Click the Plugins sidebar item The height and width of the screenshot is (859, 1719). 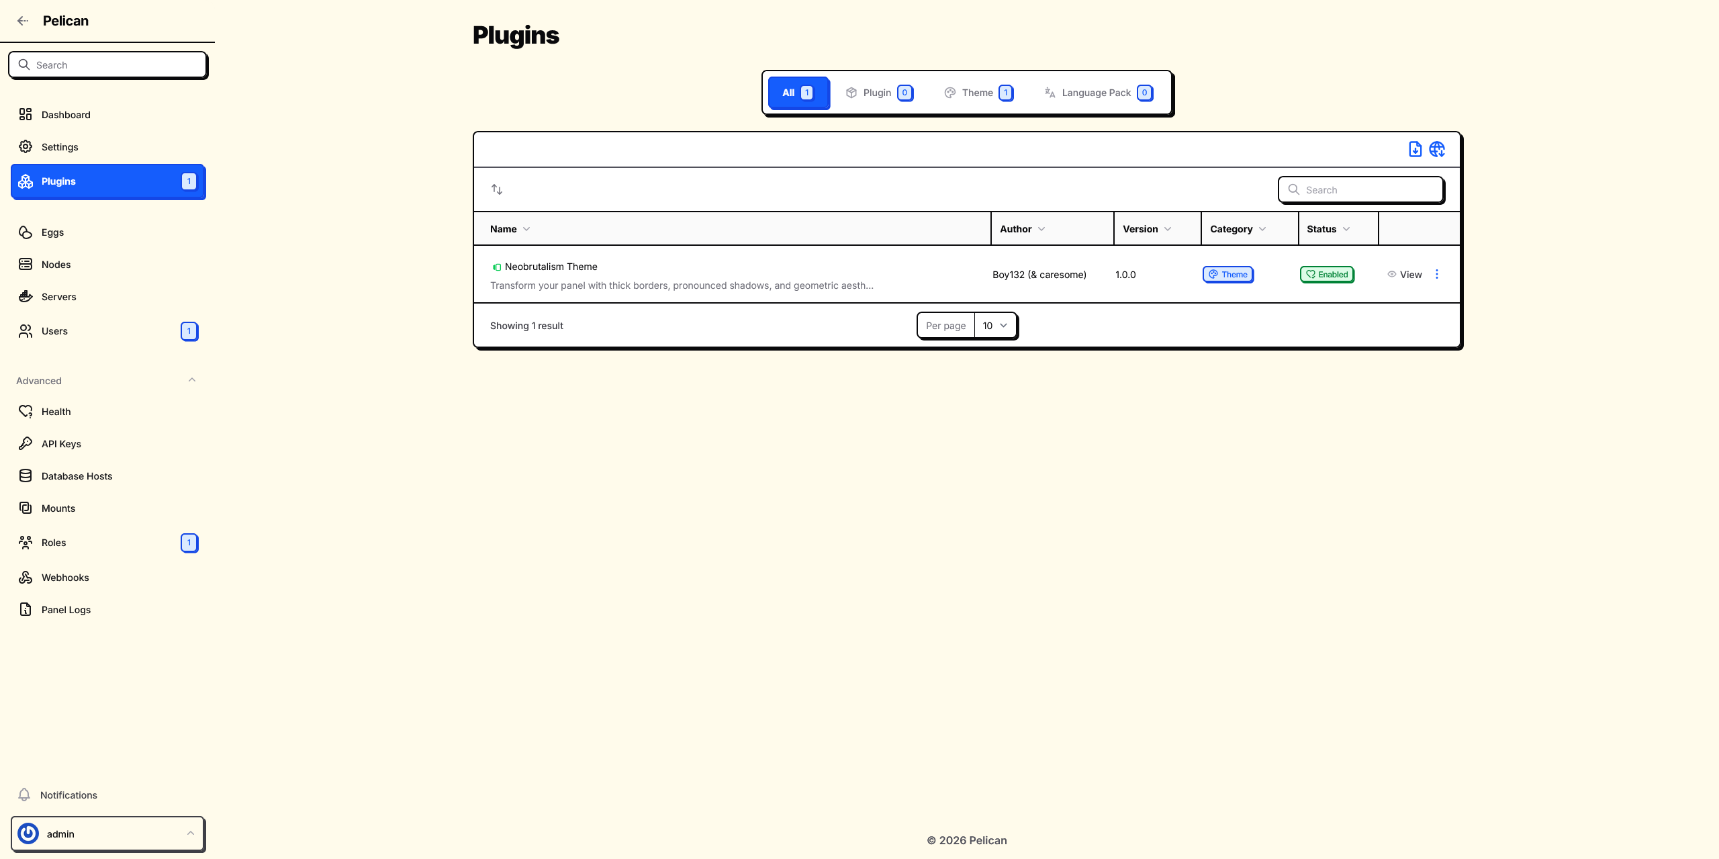pyautogui.click(x=107, y=181)
